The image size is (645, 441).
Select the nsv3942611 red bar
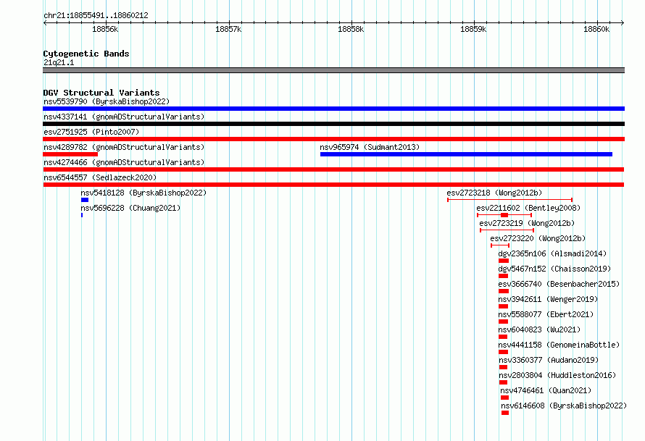(x=504, y=306)
